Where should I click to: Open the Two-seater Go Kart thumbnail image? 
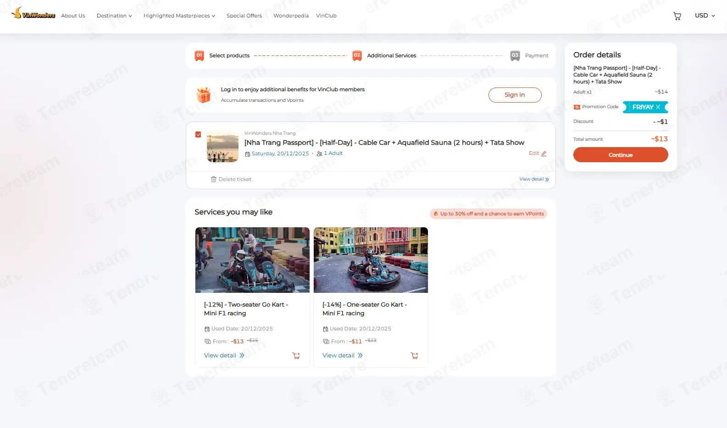252,260
